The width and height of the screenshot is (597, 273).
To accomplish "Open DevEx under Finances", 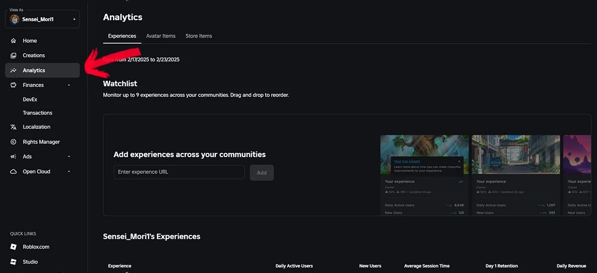I will point(30,99).
